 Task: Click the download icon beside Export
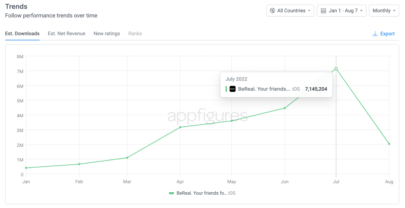coord(375,34)
